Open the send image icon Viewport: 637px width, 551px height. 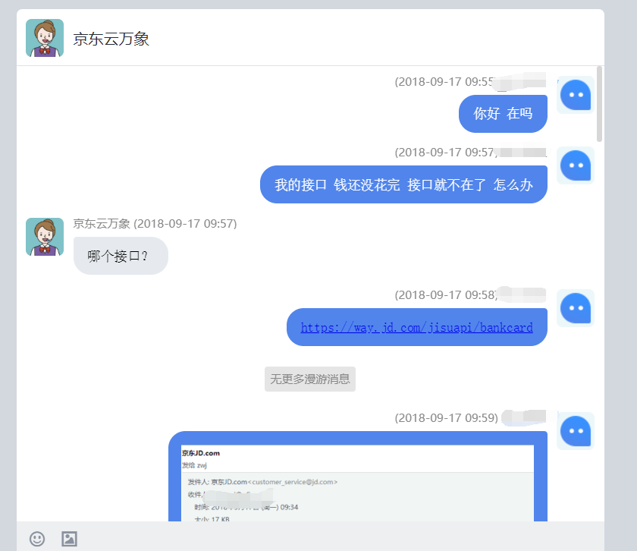point(70,539)
